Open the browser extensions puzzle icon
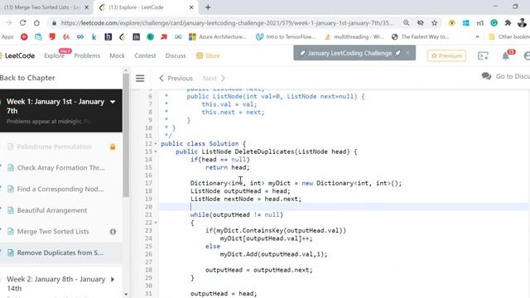The height and width of the screenshot is (298, 530). [508, 23]
